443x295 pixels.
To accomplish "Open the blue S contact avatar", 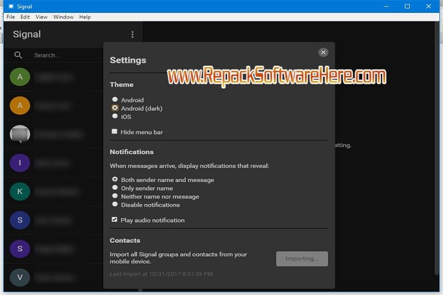I will (x=20, y=220).
